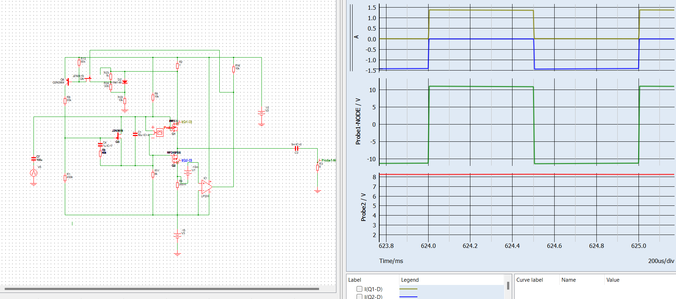Select resistor R1 400k
The height and width of the screenshot is (299, 676).
pos(65,178)
